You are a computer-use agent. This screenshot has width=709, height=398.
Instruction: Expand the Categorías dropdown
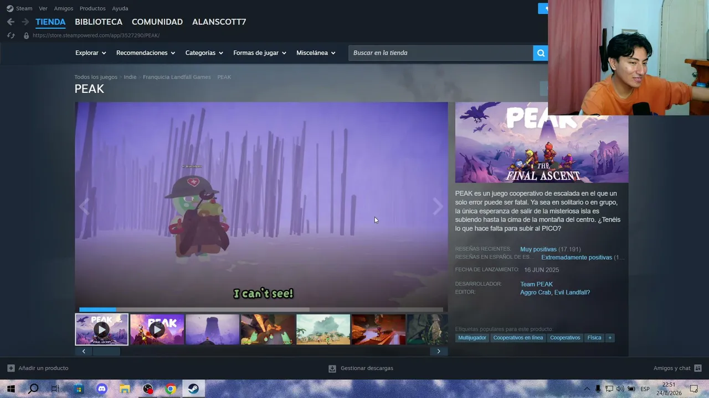(x=204, y=53)
